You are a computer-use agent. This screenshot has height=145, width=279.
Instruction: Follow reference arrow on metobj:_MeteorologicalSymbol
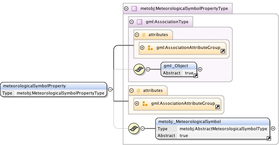click(x=269, y=138)
